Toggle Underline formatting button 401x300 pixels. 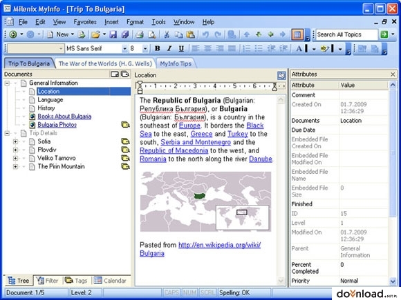pos(181,48)
